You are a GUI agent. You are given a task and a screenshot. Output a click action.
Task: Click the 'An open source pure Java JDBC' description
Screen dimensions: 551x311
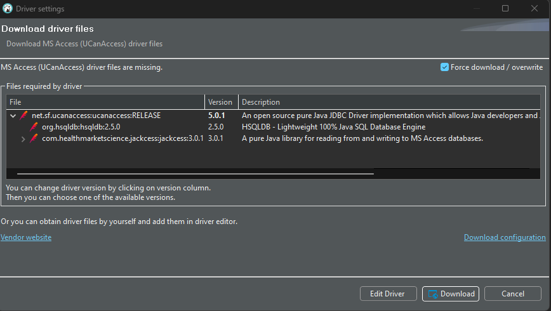coord(391,116)
